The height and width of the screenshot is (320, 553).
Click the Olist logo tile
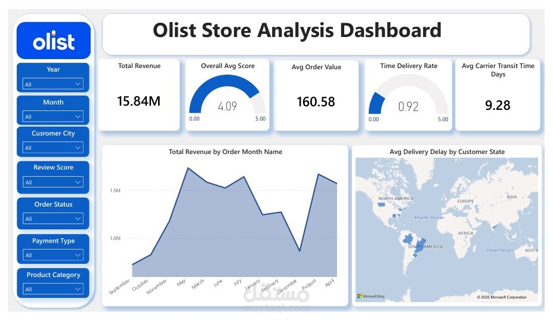54,41
